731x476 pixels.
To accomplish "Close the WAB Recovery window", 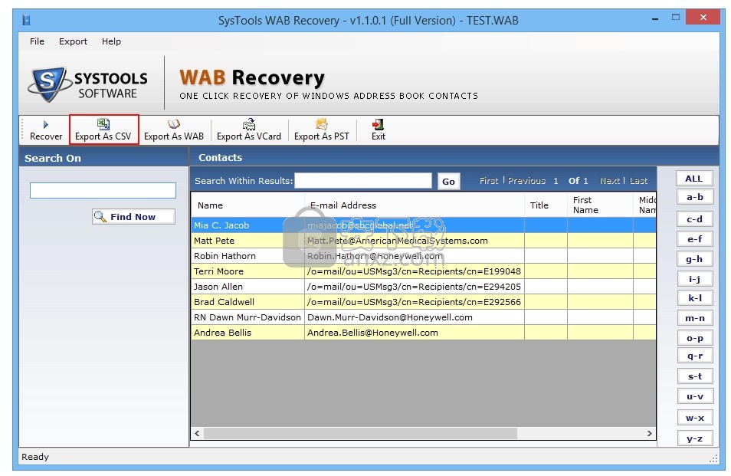I will pyautogui.click(x=703, y=18).
